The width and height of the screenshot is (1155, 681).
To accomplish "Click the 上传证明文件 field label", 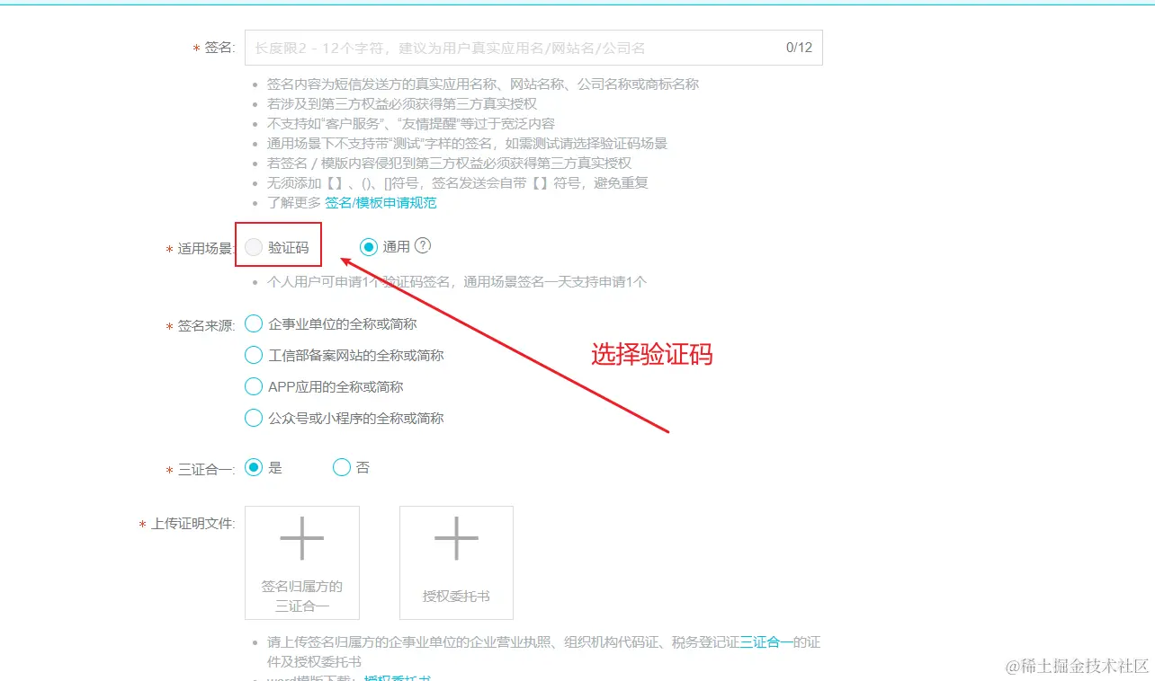I will pos(192,524).
